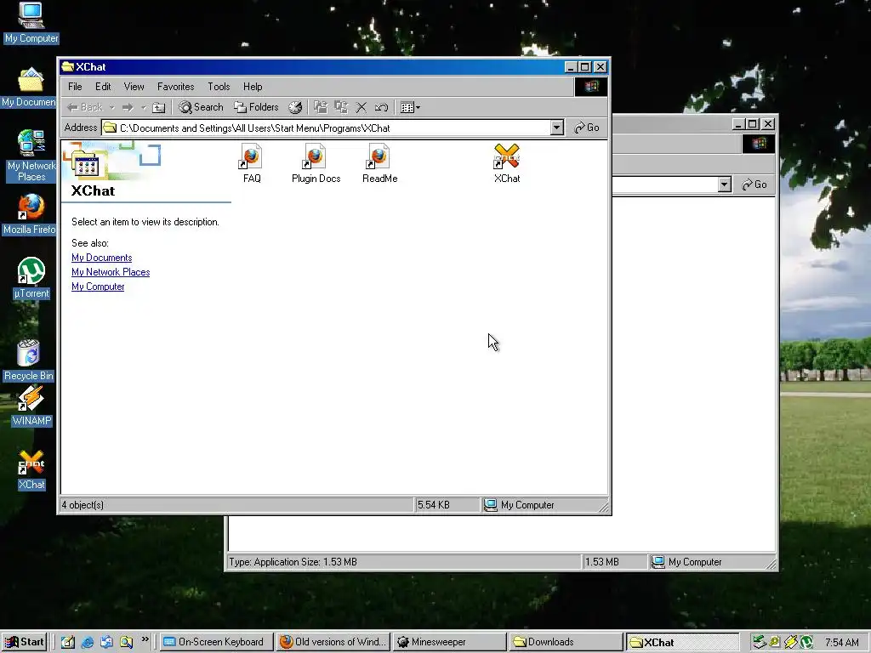Select the My Computer desktop icon
The image size is (871, 653).
(31, 23)
